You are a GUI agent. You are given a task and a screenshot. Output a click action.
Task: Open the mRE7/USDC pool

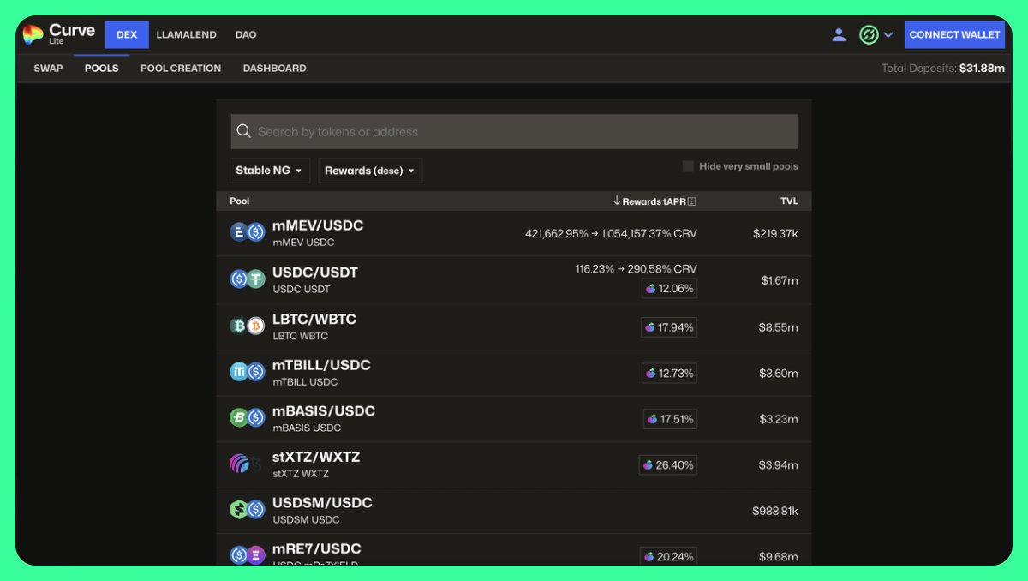point(514,550)
